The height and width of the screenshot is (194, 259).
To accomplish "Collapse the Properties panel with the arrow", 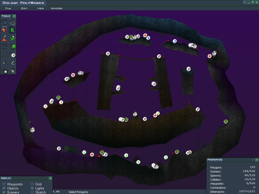I will point(253,160).
